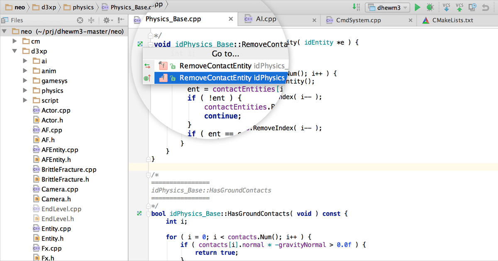This screenshot has width=498, height=261.
Task: Open the Files panel gear settings menu
Action: click(107, 20)
